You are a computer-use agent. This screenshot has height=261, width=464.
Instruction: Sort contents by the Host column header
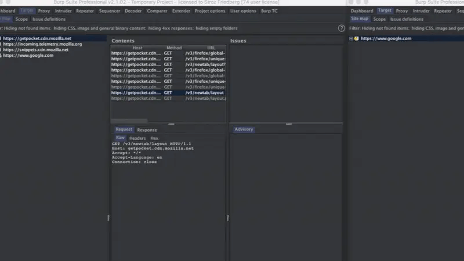coord(137,48)
